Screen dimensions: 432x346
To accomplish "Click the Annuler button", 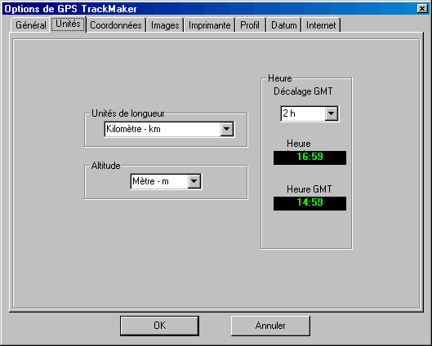I will click(x=270, y=326).
